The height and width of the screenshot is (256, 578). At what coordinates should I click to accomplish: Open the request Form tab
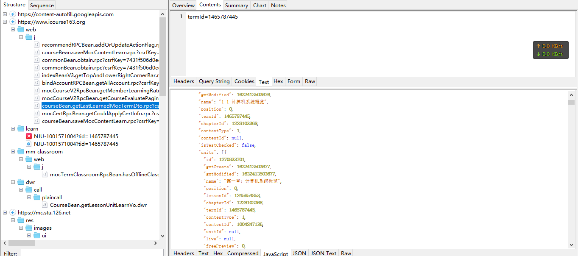[293, 81]
